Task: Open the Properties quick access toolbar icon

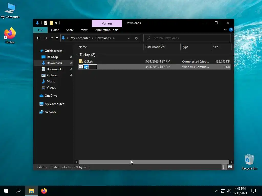Action: coord(46,23)
